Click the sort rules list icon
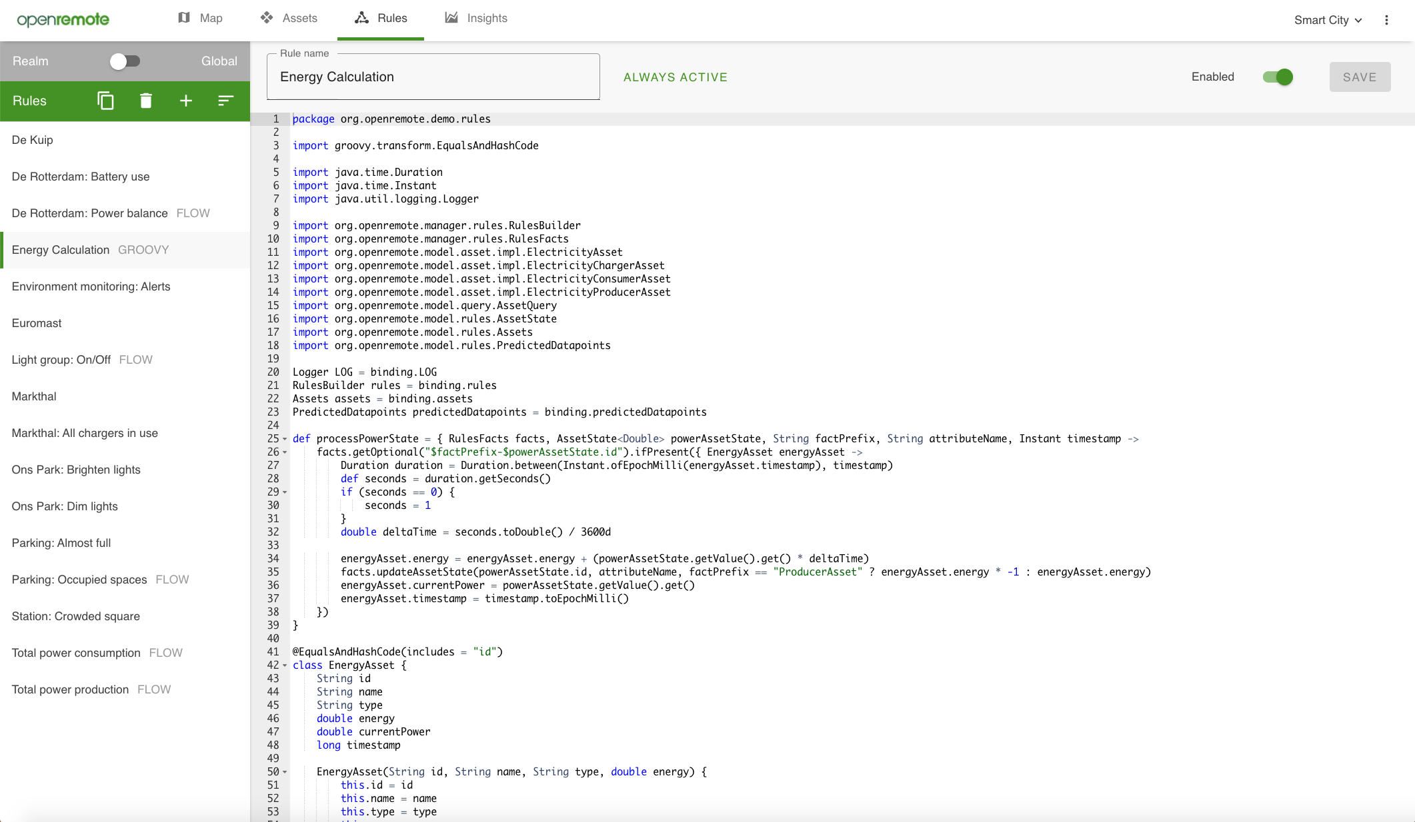 [x=225, y=101]
